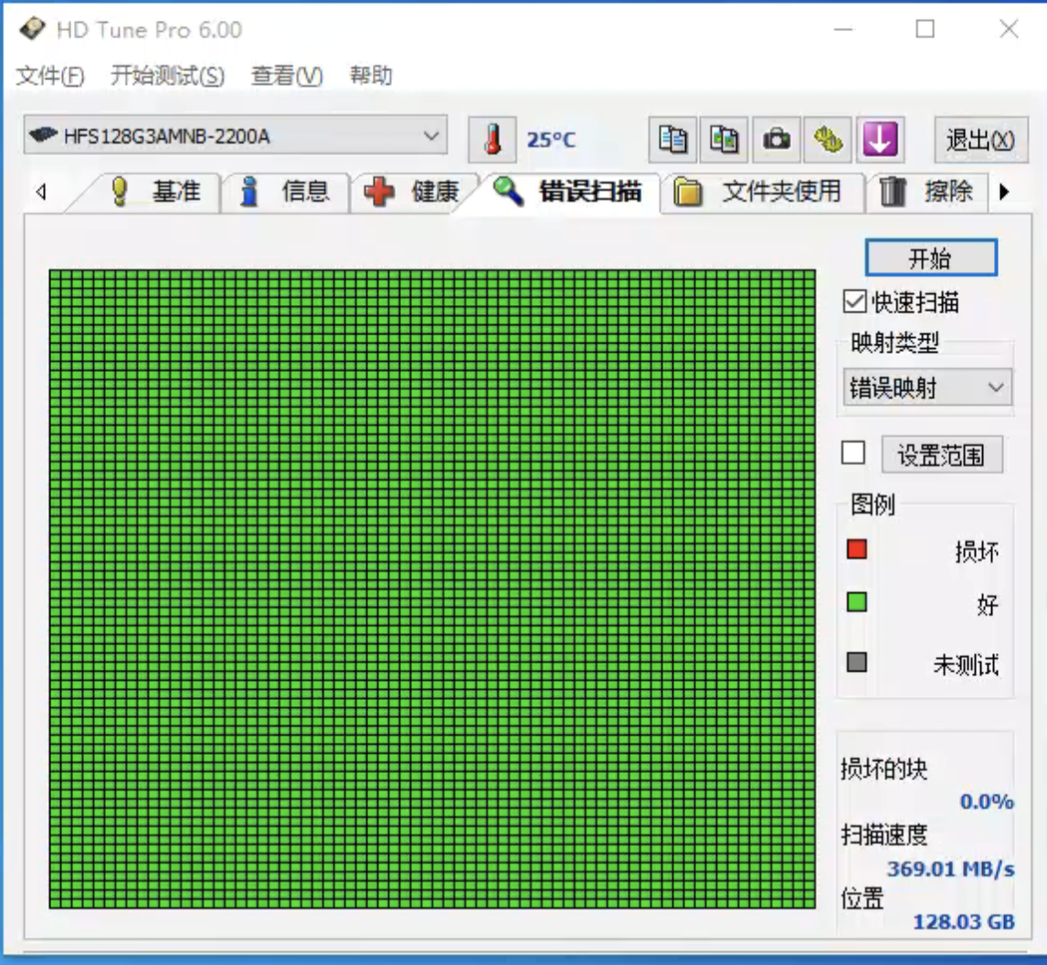The width and height of the screenshot is (1047, 965).
Task: Click the 图例 legend label
Action: [x=872, y=504]
